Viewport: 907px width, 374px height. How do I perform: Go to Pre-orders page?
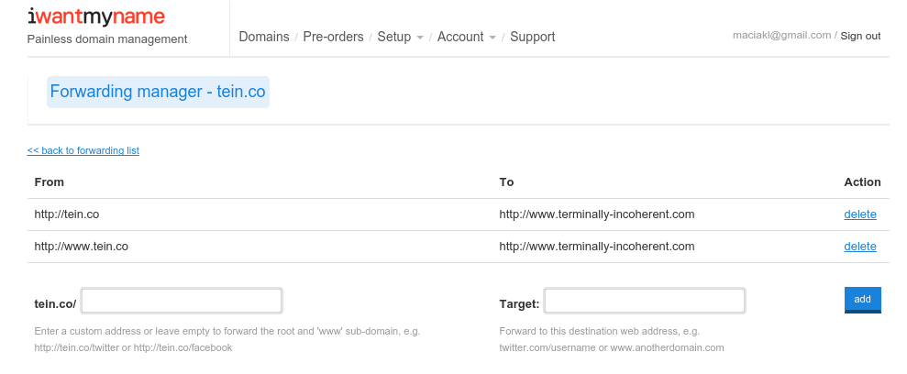point(333,37)
